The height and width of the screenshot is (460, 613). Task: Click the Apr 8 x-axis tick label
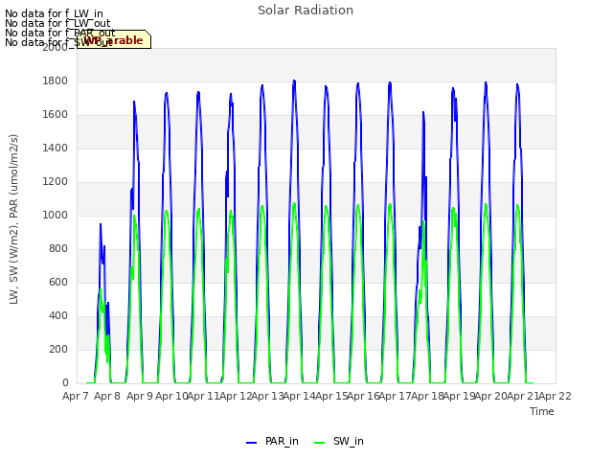[107, 396]
